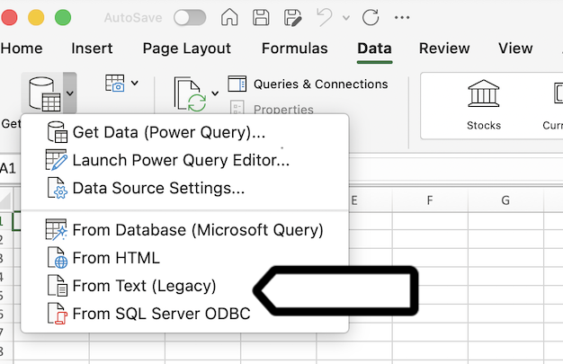Click the Home icon in title bar
Screen dimensions: 563x364
[229, 17]
